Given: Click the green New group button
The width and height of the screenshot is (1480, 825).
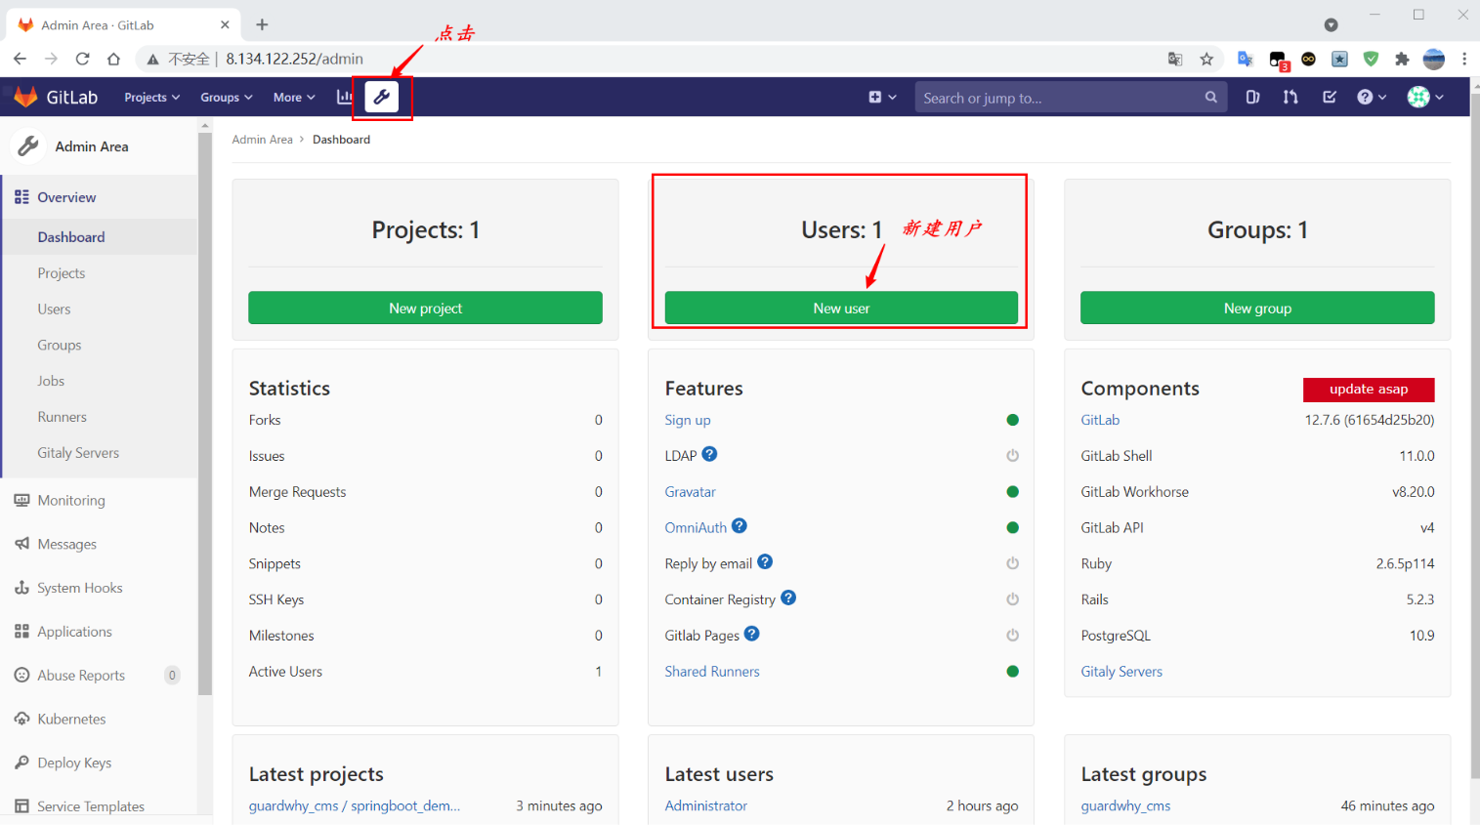Looking at the screenshot, I should pyautogui.click(x=1257, y=308).
